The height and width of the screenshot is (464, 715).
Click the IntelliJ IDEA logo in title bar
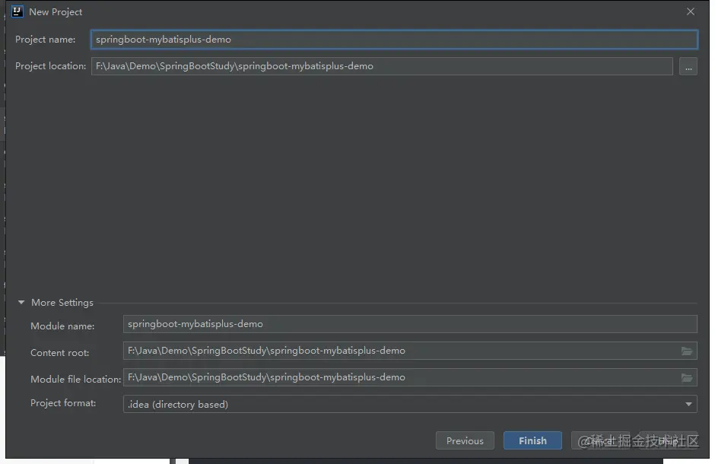click(x=17, y=11)
